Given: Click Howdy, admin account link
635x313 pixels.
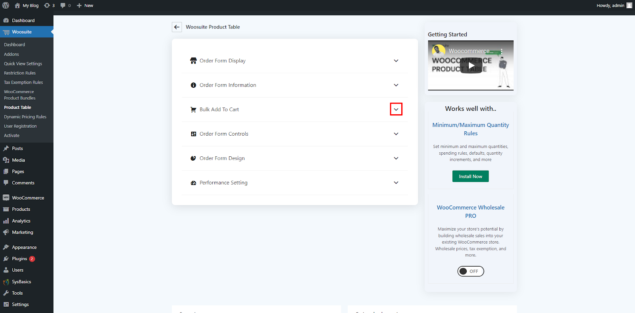Looking at the screenshot, I should (610, 6).
